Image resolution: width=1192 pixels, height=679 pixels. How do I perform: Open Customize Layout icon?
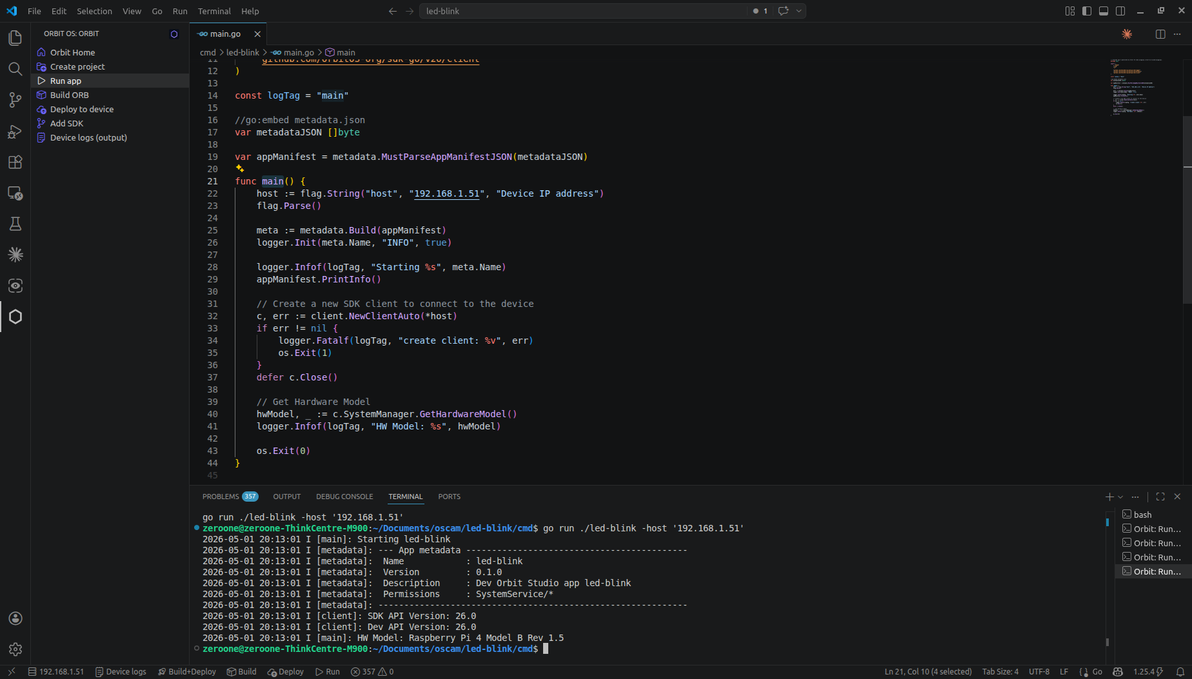tap(1070, 11)
